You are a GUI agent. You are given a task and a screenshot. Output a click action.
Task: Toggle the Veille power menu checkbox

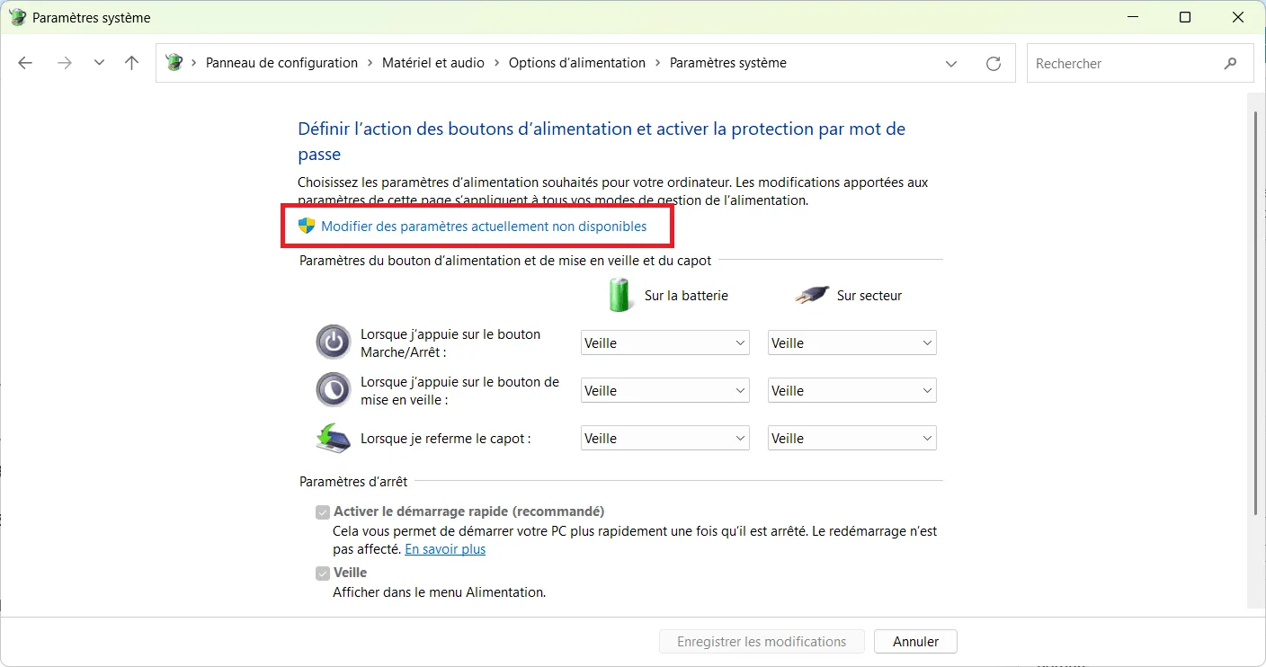pos(323,574)
